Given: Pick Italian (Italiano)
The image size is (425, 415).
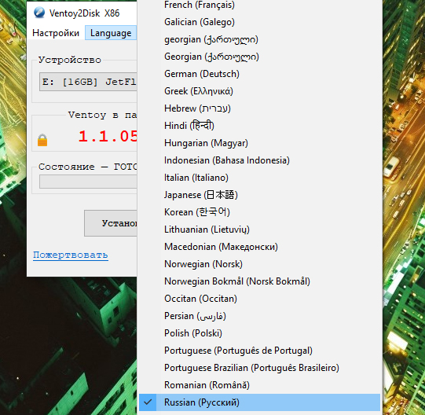Looking at the screenshot, I should (x=259, y=178).
